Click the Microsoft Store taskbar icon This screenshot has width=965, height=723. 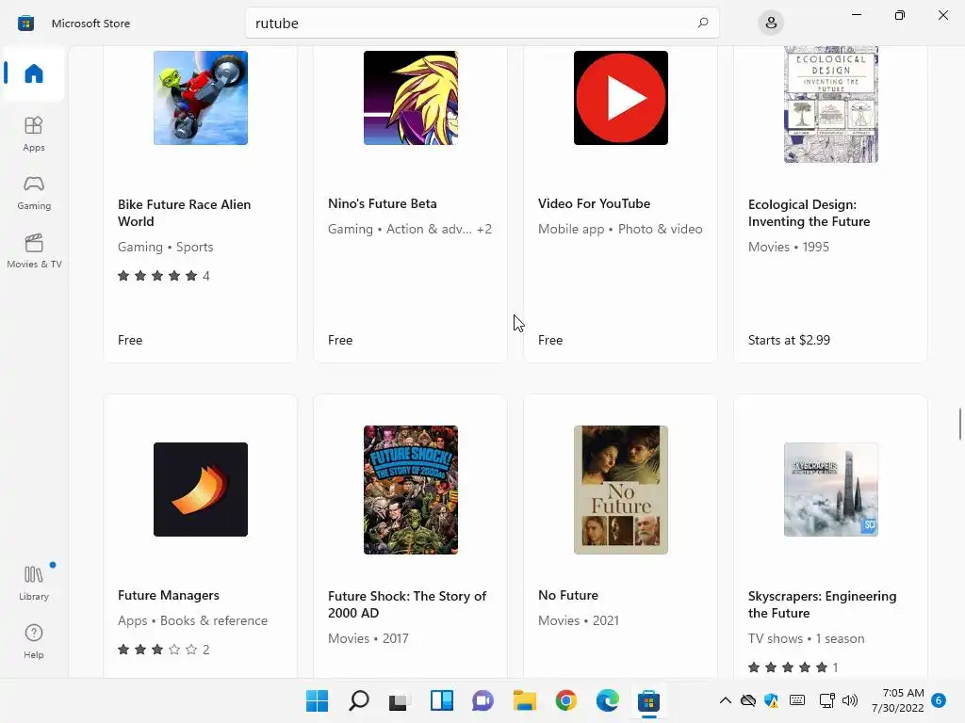pyautogui.click(x=648, y=700)
